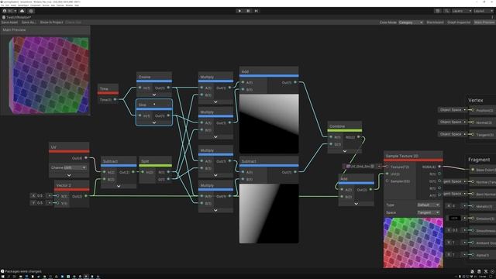Collapse the Combine node with its chevron
The height and width of the screenshot is (279, 496).
click(345, 151)
